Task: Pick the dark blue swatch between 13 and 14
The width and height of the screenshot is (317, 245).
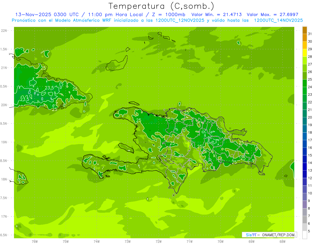Action: click(x=305, y=167)
